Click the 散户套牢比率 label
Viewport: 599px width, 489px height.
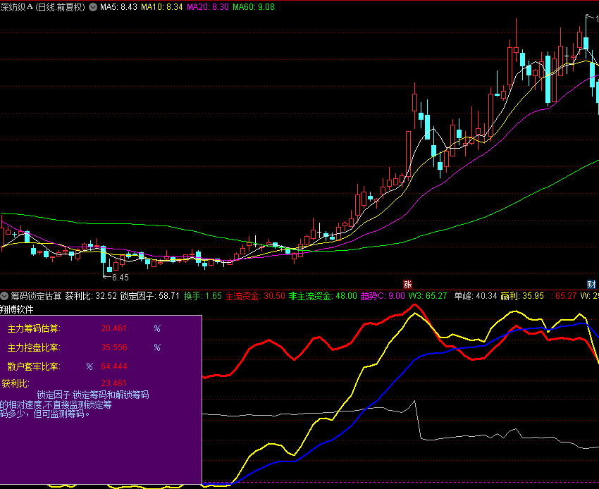pyautogui.click(x=34, y=366)
